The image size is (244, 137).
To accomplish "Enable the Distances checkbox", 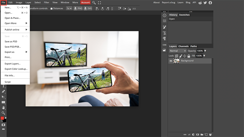I will click(51, 9).
